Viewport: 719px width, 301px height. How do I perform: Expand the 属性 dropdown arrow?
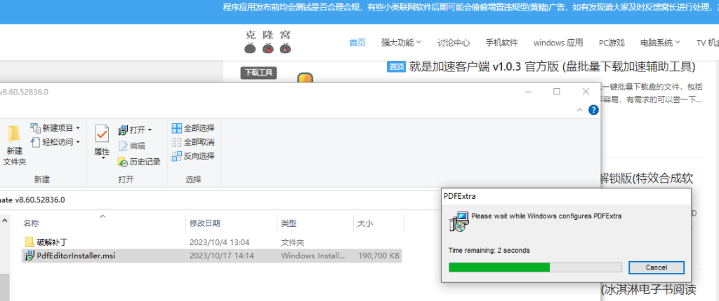[x=103, y=158]
